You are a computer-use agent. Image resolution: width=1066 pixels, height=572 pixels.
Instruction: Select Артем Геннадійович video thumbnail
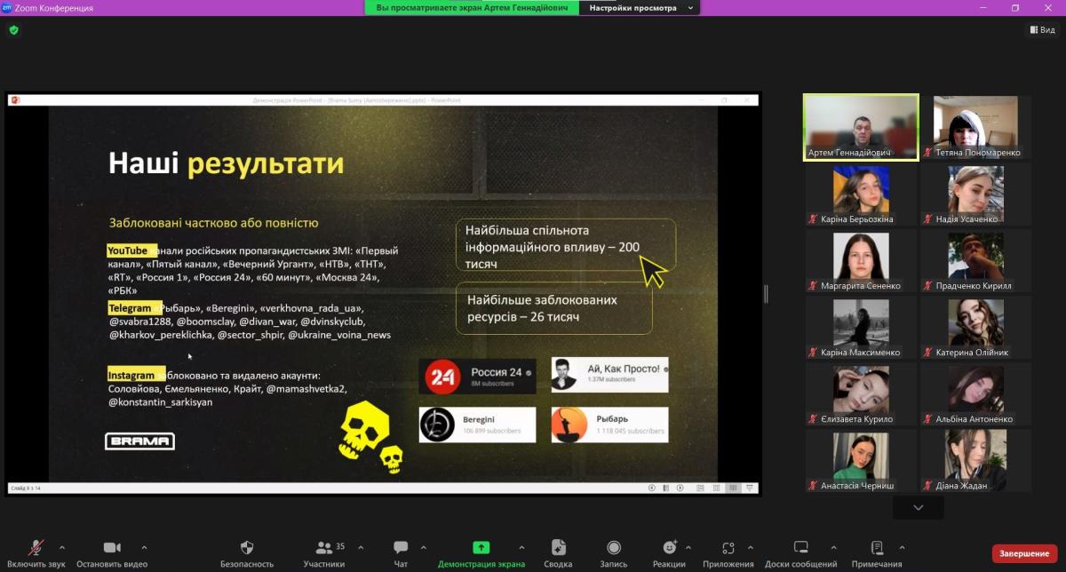point(861,127)
